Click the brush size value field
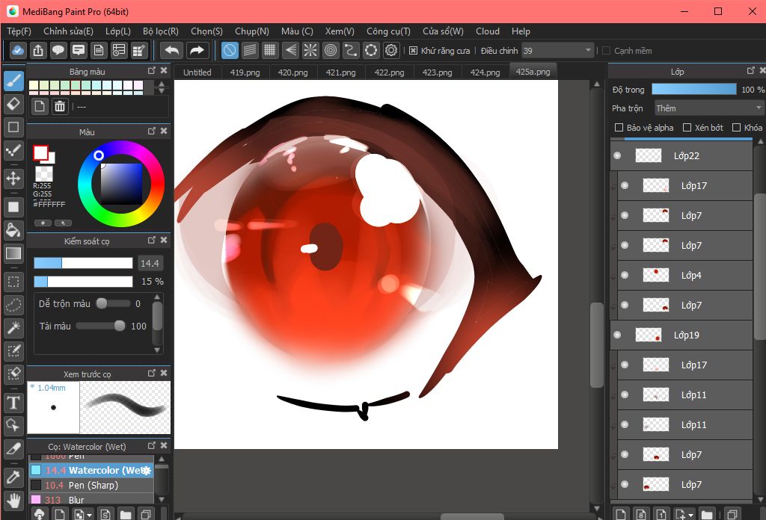766x520 pixels. [150, 263]
